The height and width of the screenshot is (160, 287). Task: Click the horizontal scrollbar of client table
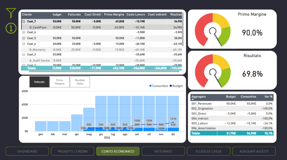[x=104, y=71]
